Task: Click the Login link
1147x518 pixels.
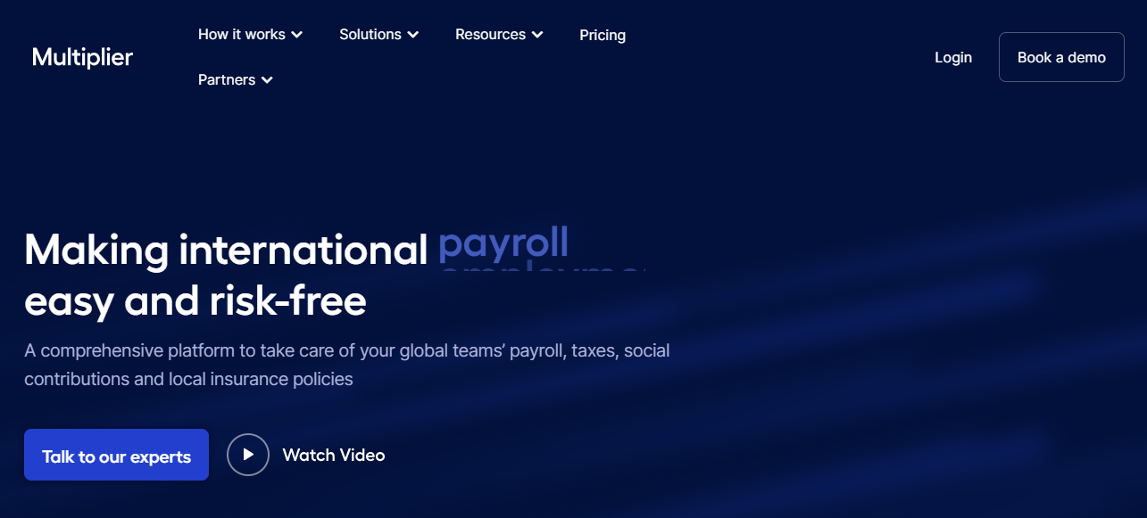Action: tap(953, 57)
